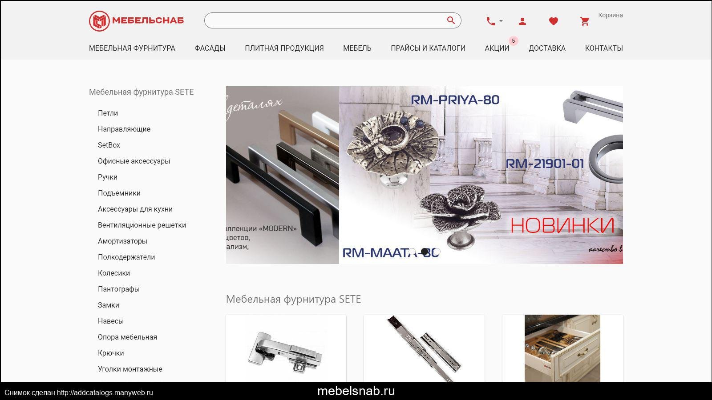Open the Направляющие category

click(x=124, y=129)
